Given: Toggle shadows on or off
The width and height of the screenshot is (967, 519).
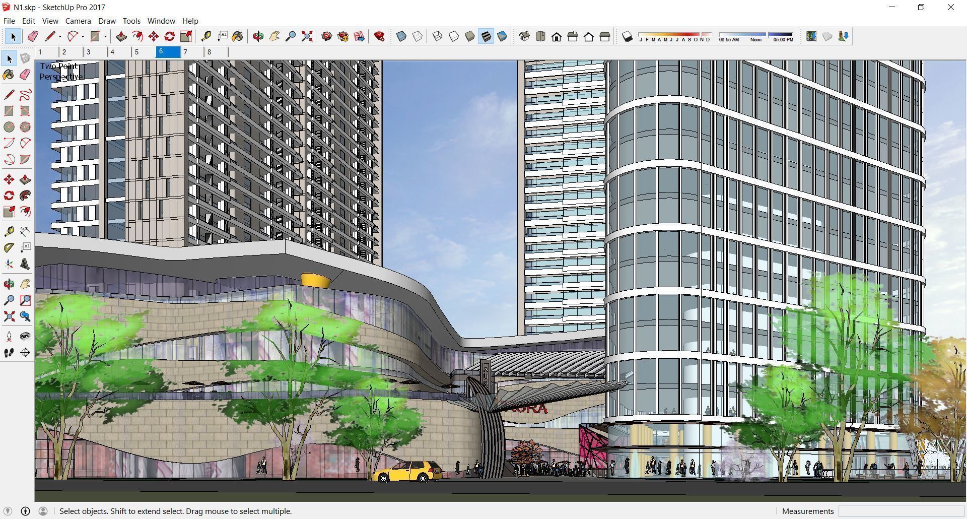Looking at the screenshot, I should 627,36.
